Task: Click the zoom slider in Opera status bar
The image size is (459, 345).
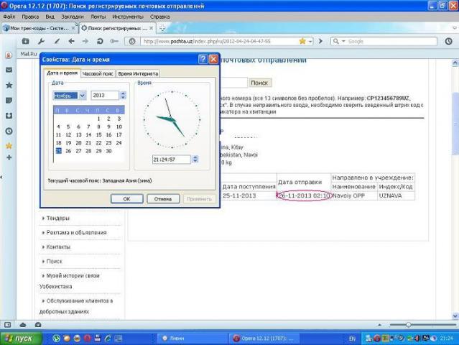Action: 408,325
